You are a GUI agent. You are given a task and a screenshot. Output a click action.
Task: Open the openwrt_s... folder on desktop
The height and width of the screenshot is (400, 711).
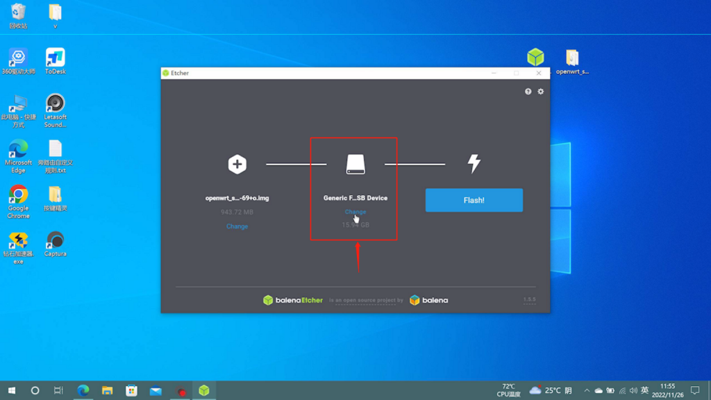[x=572, y=62]
